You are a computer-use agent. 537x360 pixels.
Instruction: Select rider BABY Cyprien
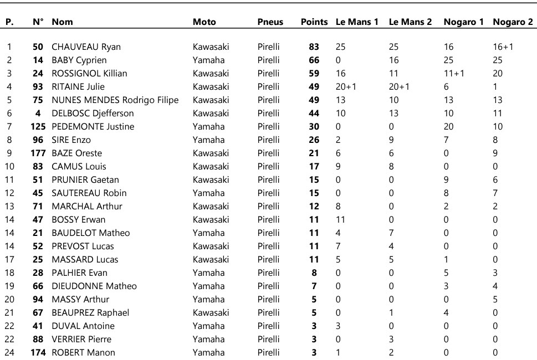(79, 60)
